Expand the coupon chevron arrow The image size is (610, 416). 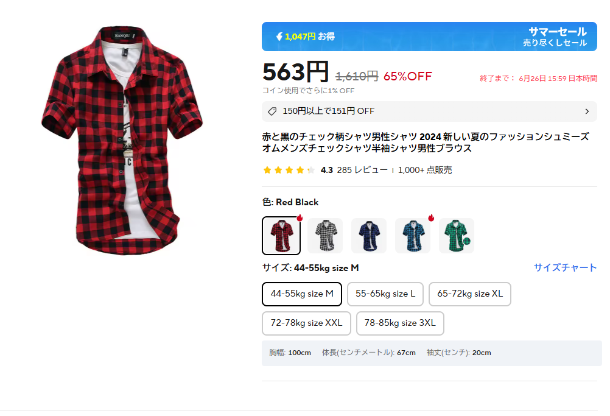pos(587,111)
